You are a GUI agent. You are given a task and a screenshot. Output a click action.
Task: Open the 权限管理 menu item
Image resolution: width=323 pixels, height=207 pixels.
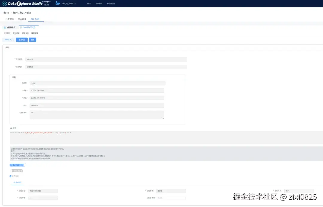click(111, 4)
